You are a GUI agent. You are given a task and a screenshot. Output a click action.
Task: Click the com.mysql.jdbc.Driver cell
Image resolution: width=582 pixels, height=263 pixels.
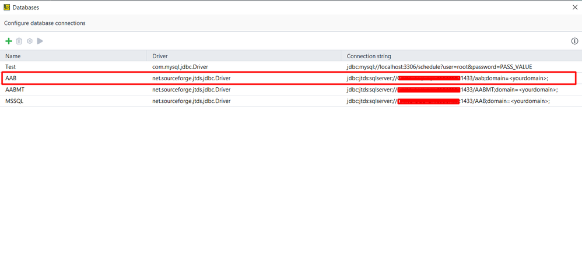[x=184, y=67]
